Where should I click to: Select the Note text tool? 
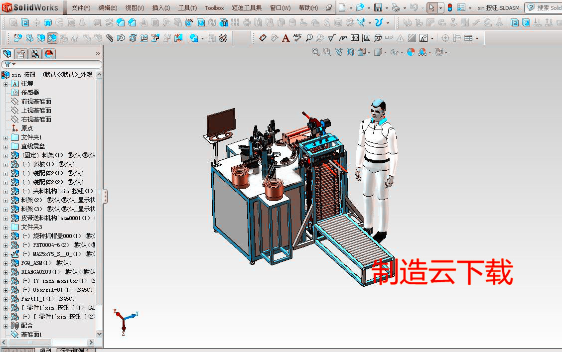(285, 37)
